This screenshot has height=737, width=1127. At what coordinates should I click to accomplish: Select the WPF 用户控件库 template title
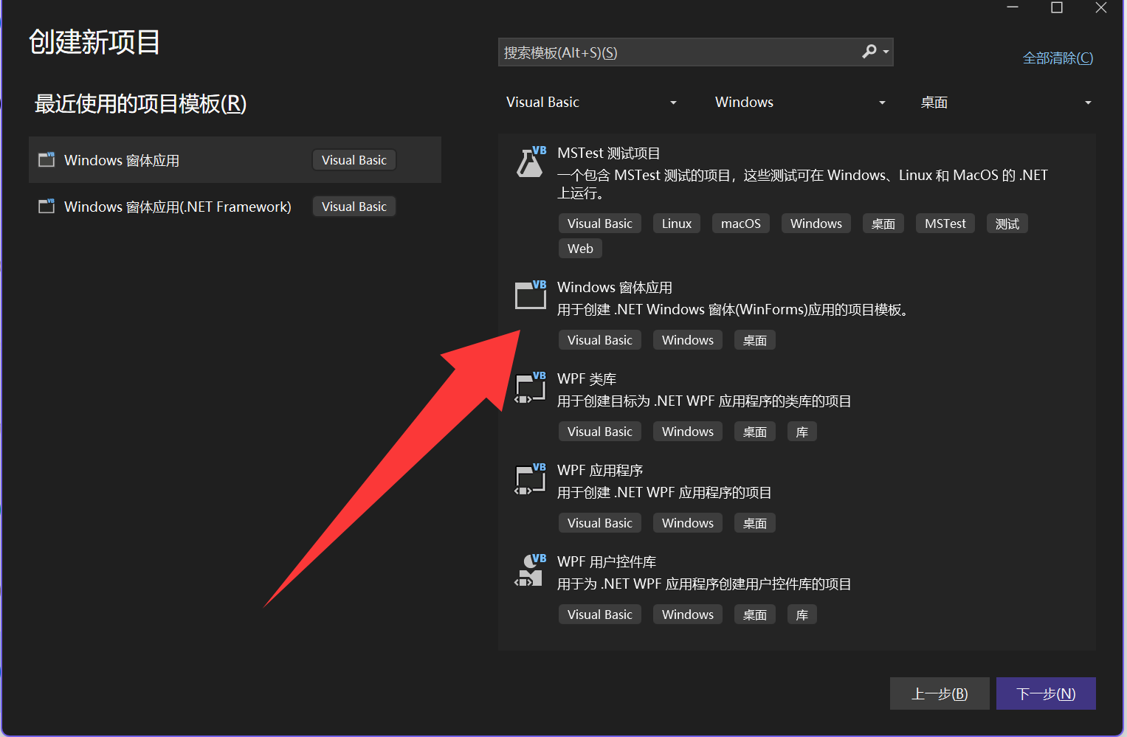pyautogui.click(x=607, y=561)
